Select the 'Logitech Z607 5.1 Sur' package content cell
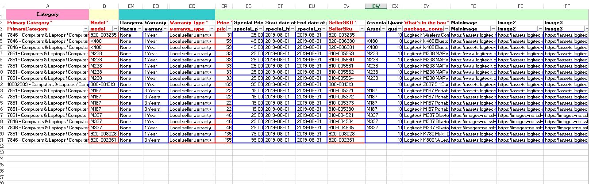Image resolution: width=589 pixels, height=184 pixels. [x=426, y=84]
